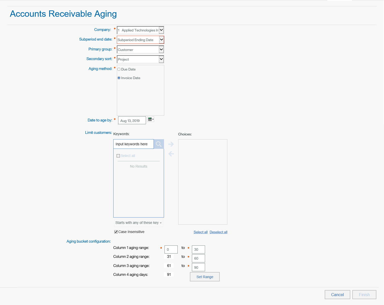The width and height of the screenshot is (384, 305).
Task: Select the Due Date aging method
Action: (119, 69)
